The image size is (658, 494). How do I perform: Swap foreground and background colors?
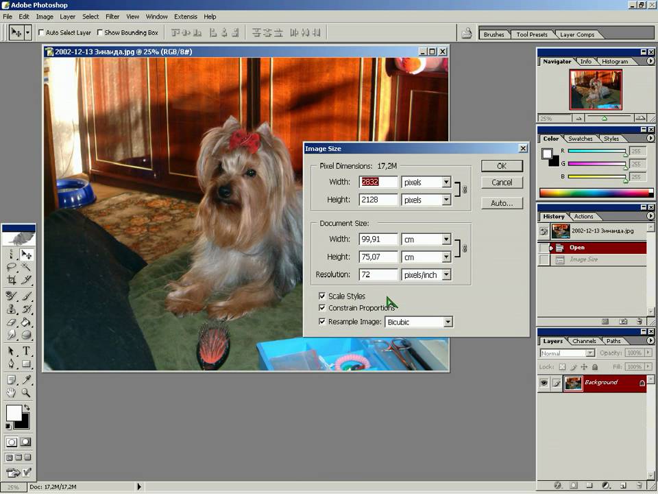pos(27,408)
